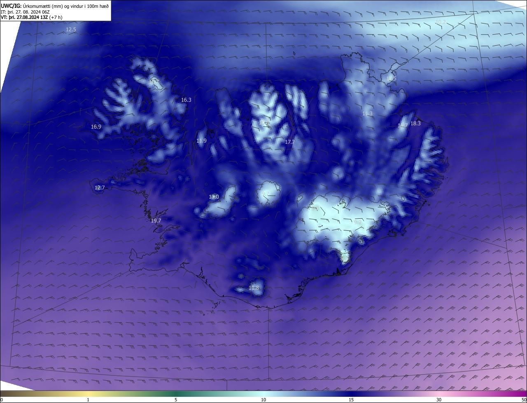Click the legend tick label 10
Viewport: 527px width, 403px height.
263,400
